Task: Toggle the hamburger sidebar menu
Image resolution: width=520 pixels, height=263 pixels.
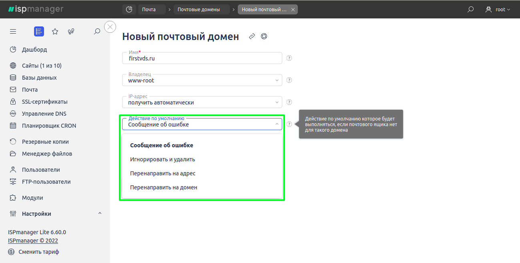Action: coord(13,31)
